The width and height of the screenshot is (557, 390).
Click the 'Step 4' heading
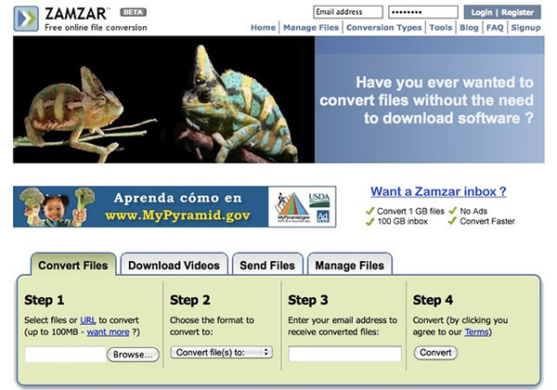pos(433,300)
